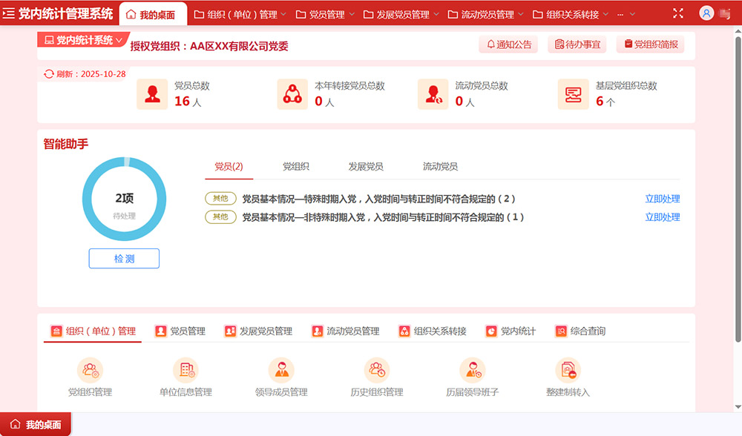Expand 组织关系转接 top menu
The height and width of the screenshot is (436, 742).
pyautogui.click(x=571, y=15)
